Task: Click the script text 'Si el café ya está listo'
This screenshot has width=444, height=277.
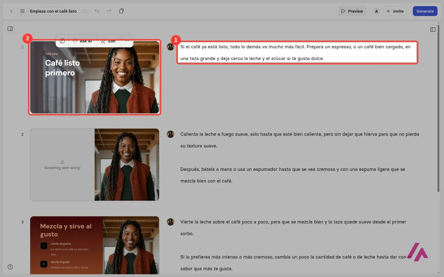Action: pyautogui.click(x=204, y=47)
